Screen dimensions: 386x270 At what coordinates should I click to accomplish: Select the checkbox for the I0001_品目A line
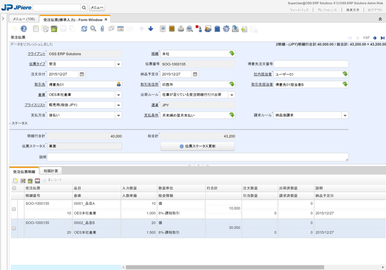pyautogui.click(x=14, y=209)
